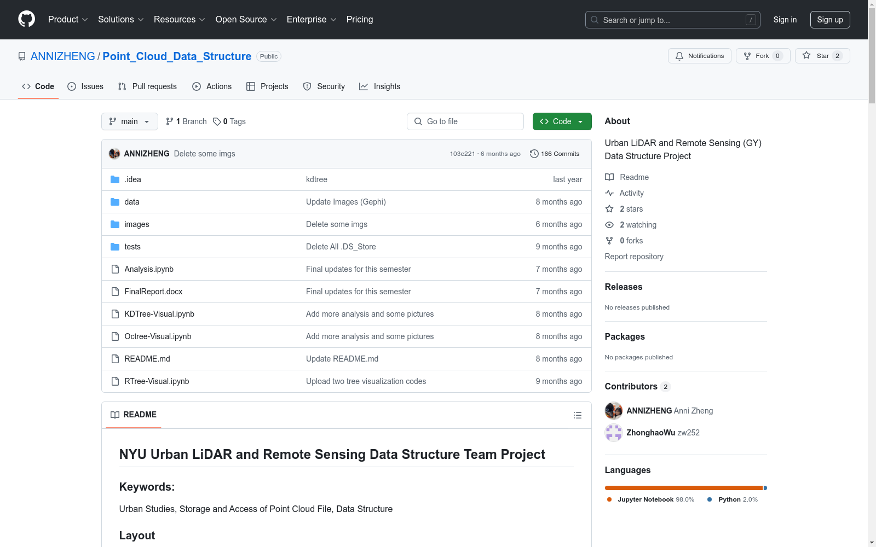Open the main branch selector dropdown

tap(130, 121)
